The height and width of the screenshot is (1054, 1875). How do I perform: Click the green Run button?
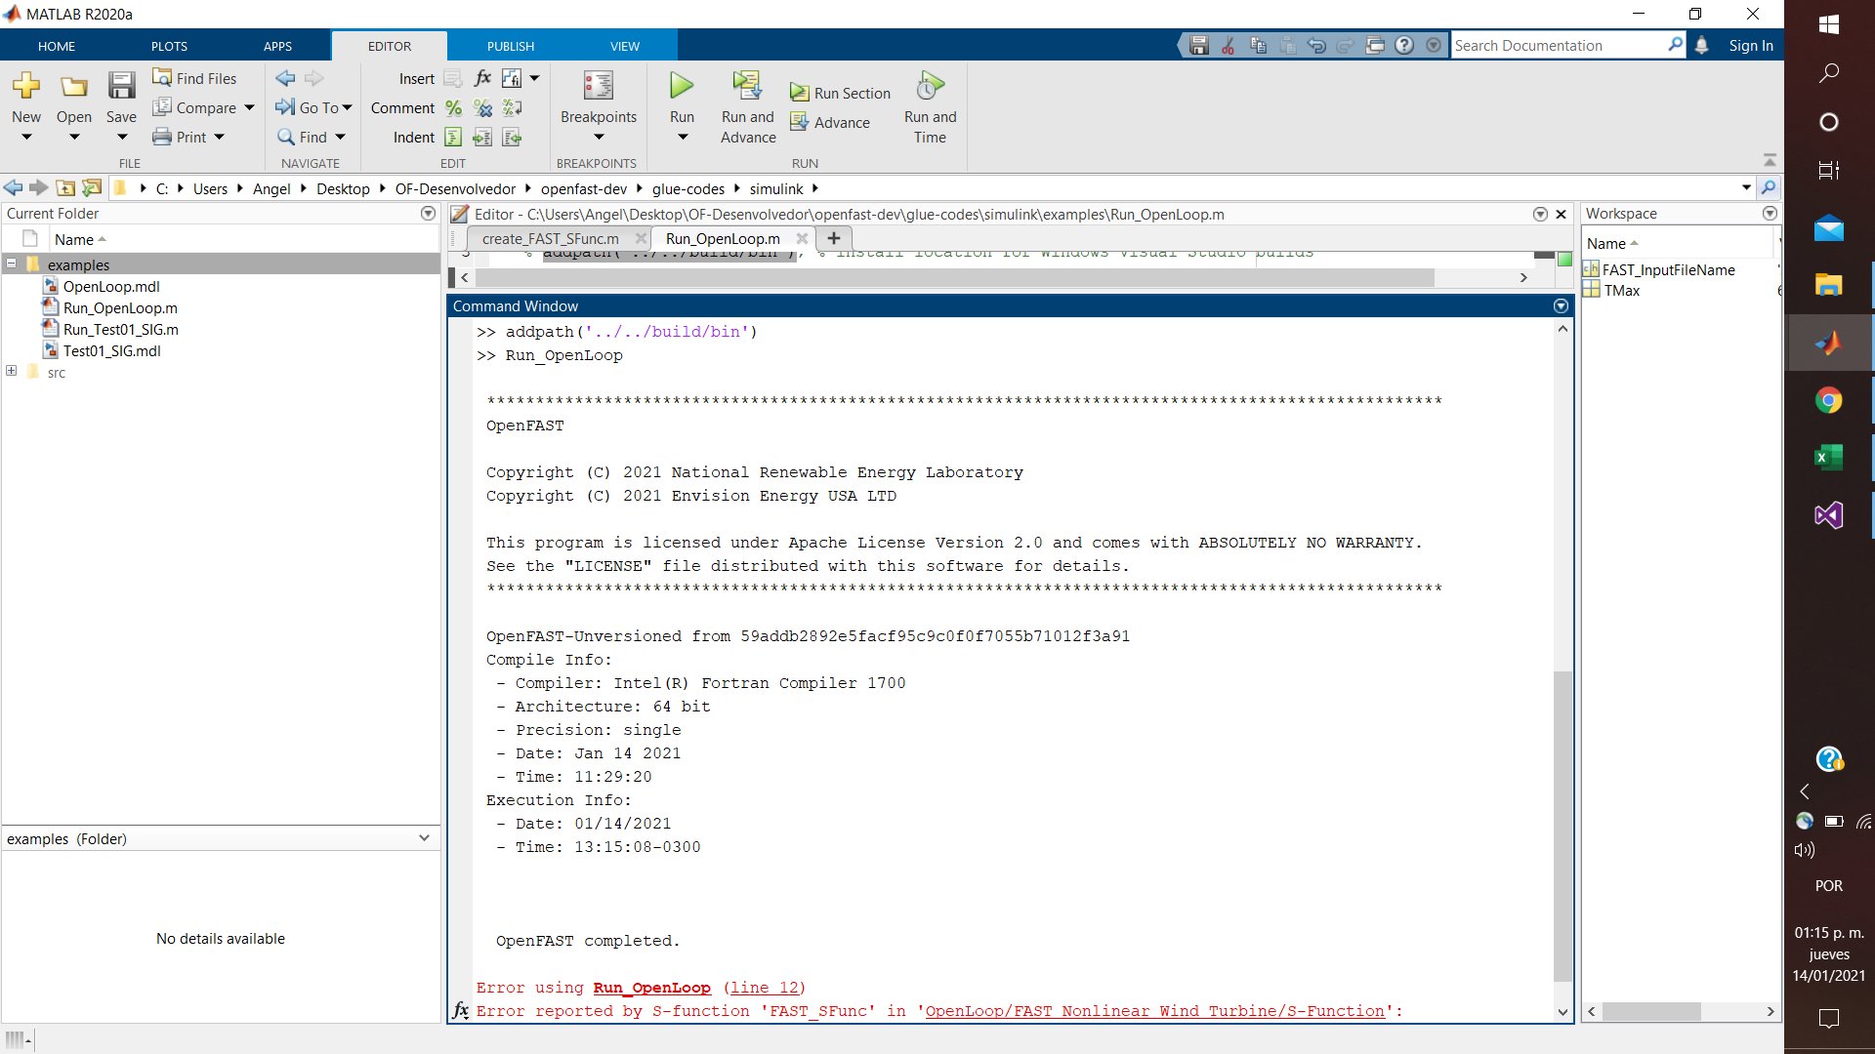click(x=682, y=87)
